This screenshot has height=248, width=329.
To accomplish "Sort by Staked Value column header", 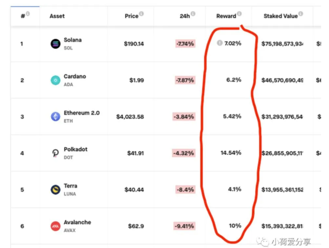I will [280, 16].
